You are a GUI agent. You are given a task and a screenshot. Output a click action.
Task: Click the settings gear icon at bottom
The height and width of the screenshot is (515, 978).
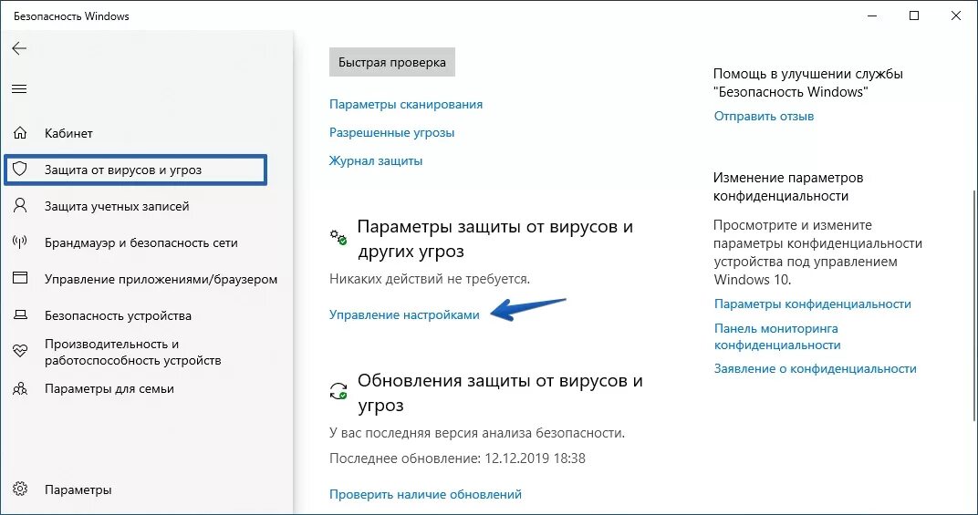pos(20,489)
